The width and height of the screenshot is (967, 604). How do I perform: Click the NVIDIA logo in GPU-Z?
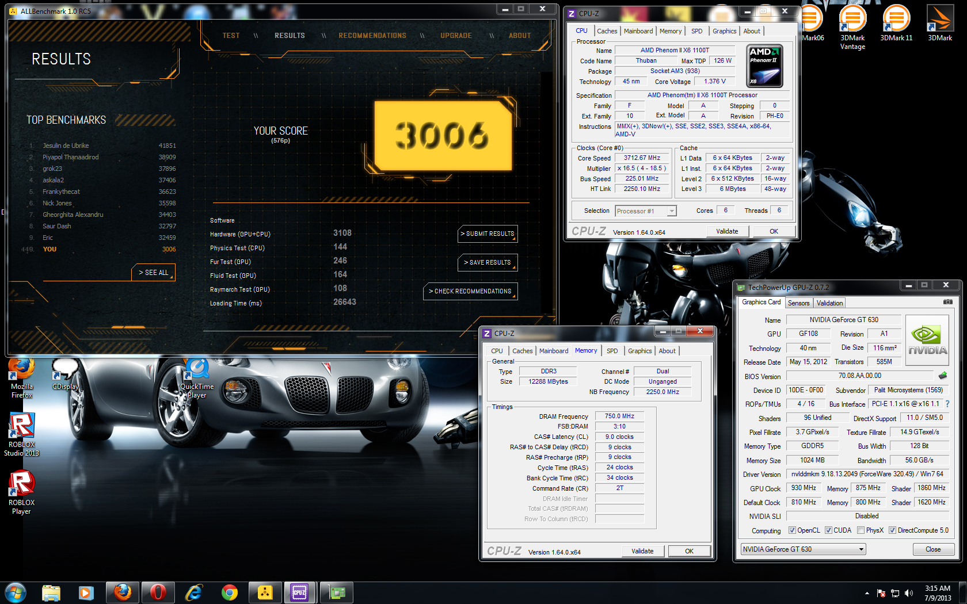[927, 340]
